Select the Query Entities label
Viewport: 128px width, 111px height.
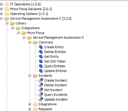(54, 66)
